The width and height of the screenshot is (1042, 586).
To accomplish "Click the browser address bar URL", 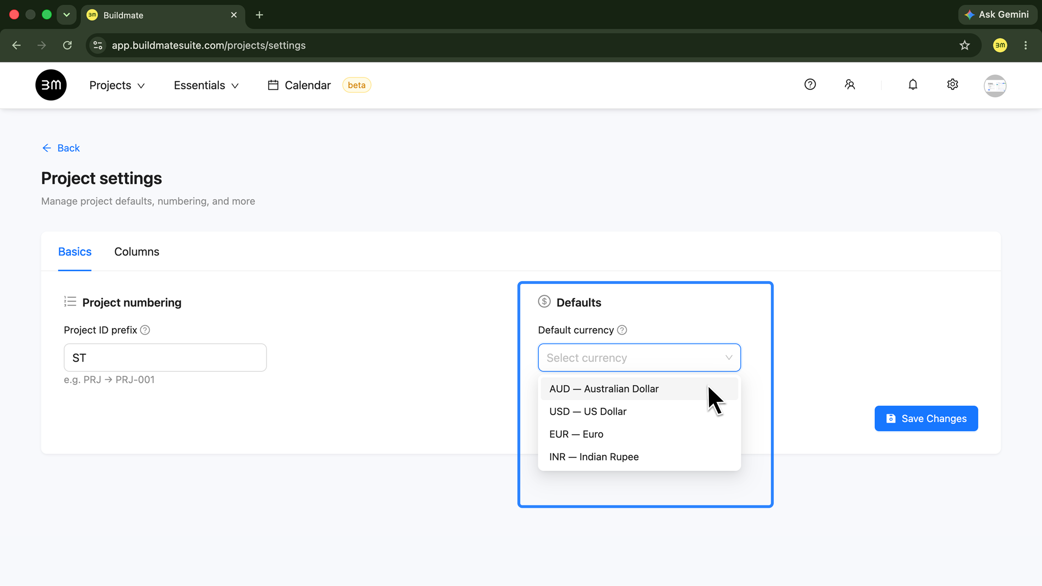I will coord(209,45).
